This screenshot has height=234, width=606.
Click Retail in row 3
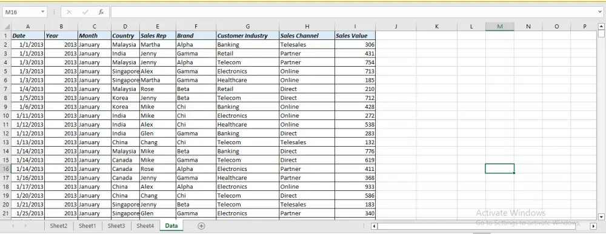(x=248, y=53)
